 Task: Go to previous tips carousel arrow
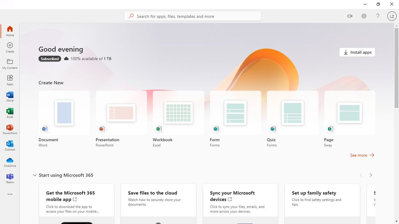point(361,175)
